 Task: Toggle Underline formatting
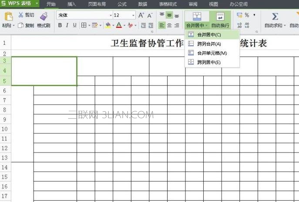click(x=75, y=25)
